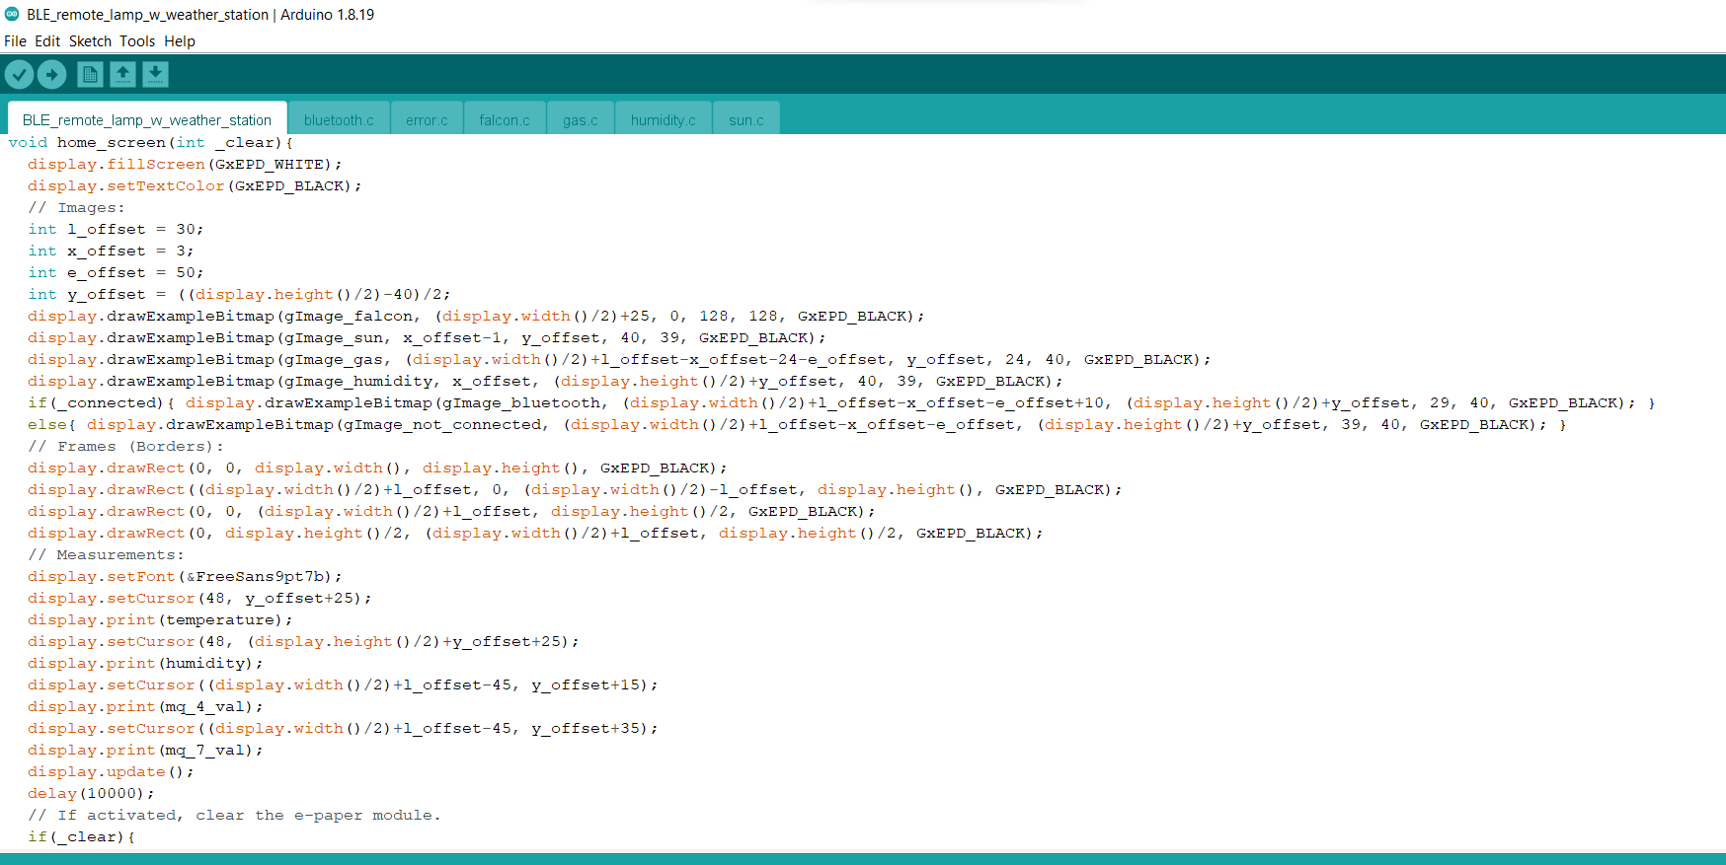
Task: Click the 'clear the e-paper module' comment
Action: (234, 815)
